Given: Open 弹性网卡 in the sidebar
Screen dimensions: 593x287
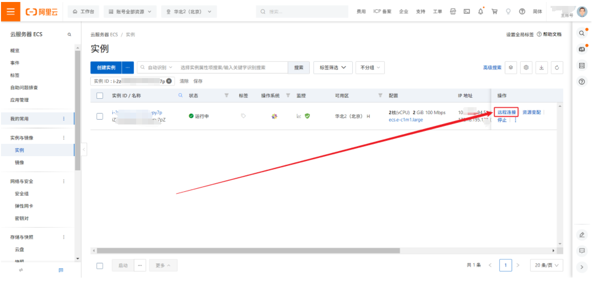Looking at the screenshot, I should click(x=24, y=206).
